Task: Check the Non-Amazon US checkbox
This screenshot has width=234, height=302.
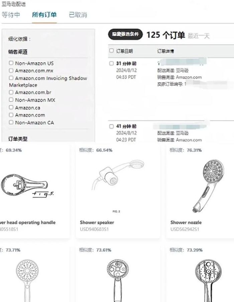Action: point(11,63)
